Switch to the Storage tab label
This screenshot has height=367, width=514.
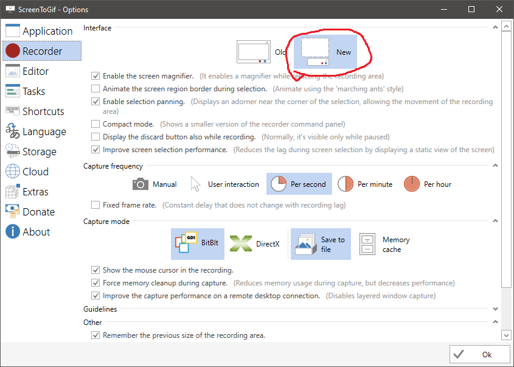tap(40, 152)
